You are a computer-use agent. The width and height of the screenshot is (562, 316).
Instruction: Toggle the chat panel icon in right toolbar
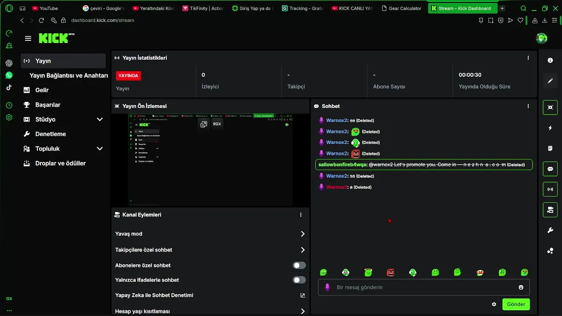pyautogui.click(x=550, y=169)
